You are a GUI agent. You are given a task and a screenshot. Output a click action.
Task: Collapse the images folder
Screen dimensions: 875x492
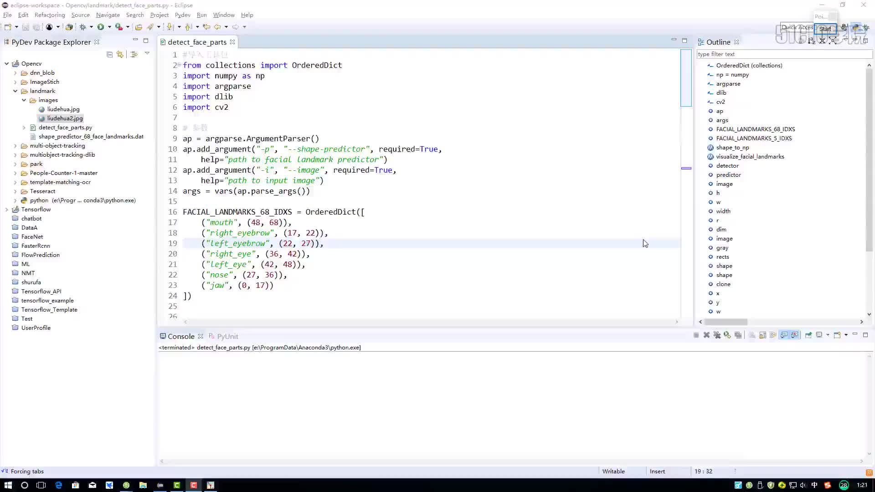pos(24,100)
